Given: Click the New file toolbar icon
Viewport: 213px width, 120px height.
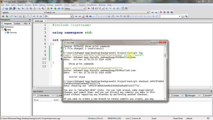Looking at the screenshot, I should (3, 8).
